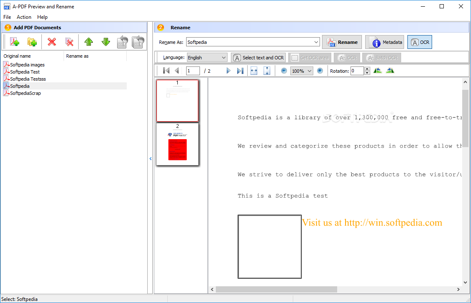Open the Help menu
This screenshot has width=471, height=303.
[x=42, y=17]
